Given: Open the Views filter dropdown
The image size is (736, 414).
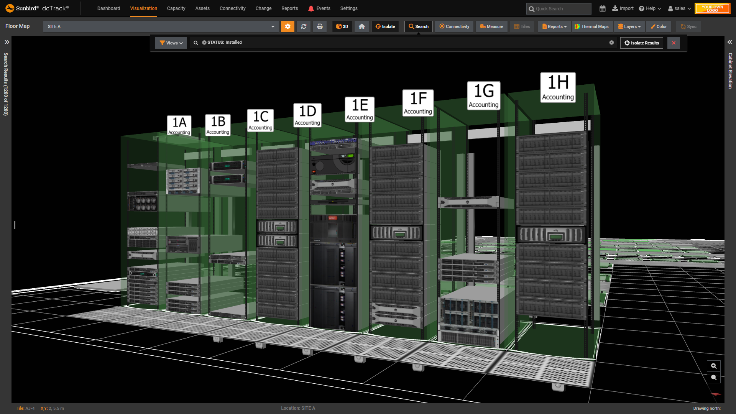Looking at the screenshot, I should click(171, 43).
